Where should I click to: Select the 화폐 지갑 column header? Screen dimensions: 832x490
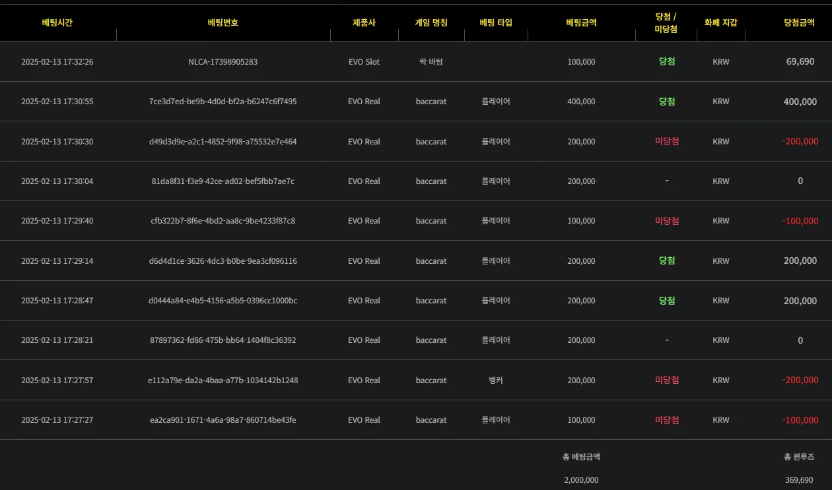tap(721, 22)
